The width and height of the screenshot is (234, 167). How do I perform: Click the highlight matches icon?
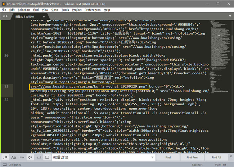click(46, 158)
